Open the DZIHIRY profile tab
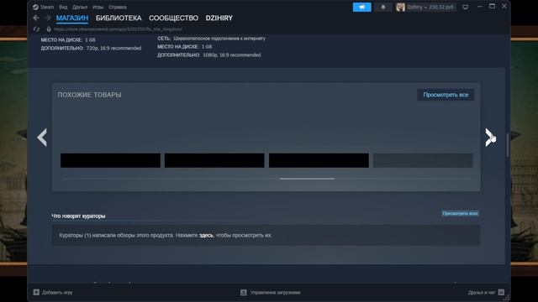Image resolution: width=538 pixels, height=302 pixels. pyautogui.click(x=219, y=18)
